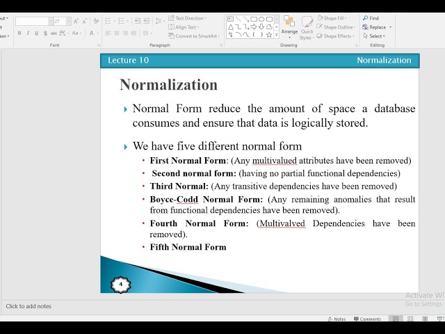Open the Font dialog launcher

(x=99, y=45)
